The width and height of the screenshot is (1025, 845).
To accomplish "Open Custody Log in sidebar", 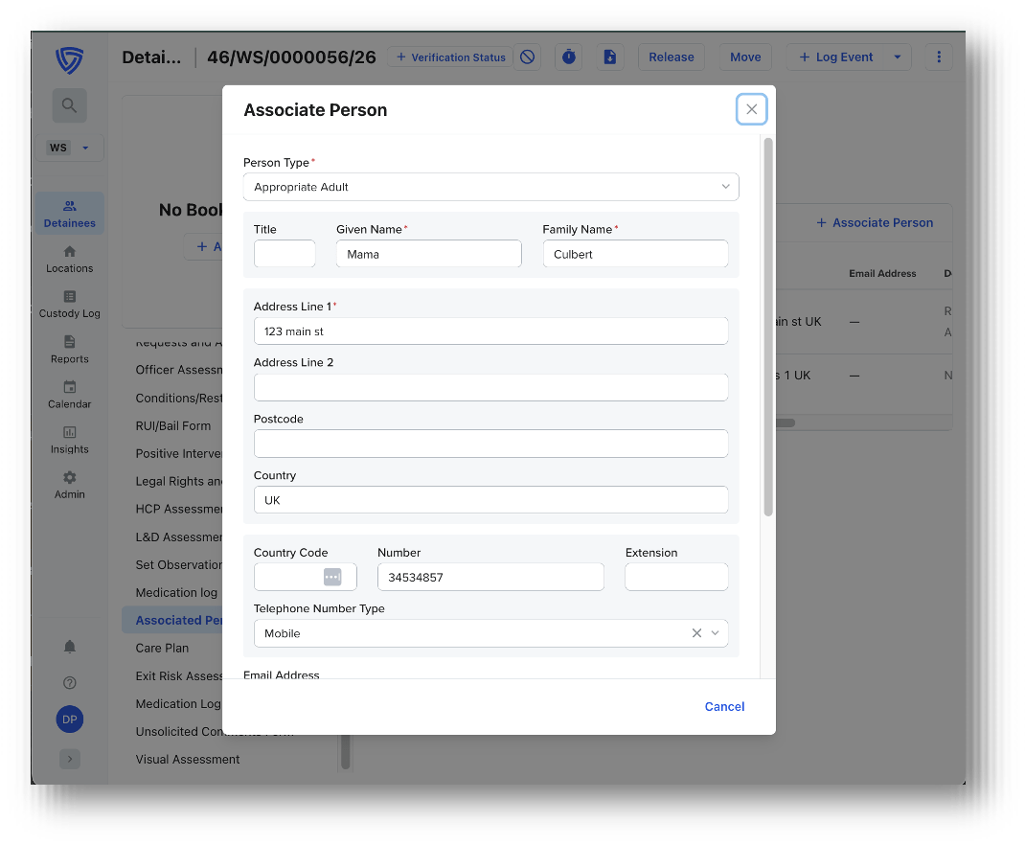I will (69, 305).
